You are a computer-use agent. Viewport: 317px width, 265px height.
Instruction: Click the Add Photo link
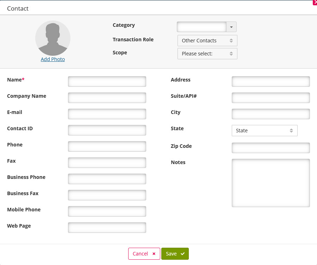click(x=53, y=59)
